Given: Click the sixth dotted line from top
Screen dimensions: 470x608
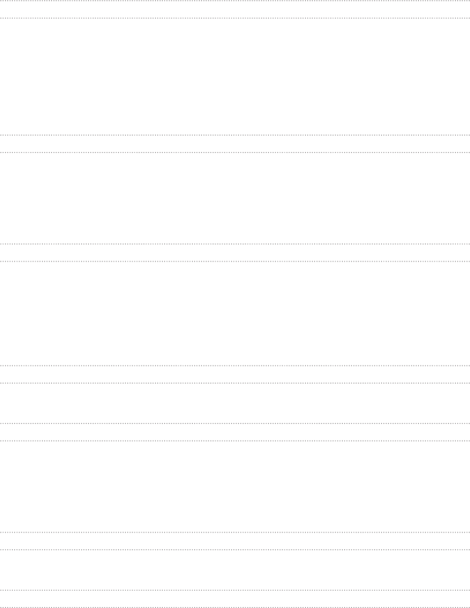Looking at the screenshot, I should coord(235,261).
